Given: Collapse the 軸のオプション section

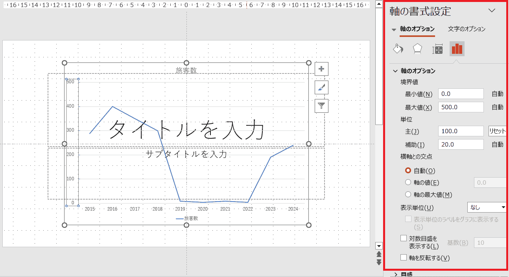Looking at the screenshot, I should point(395,71).
